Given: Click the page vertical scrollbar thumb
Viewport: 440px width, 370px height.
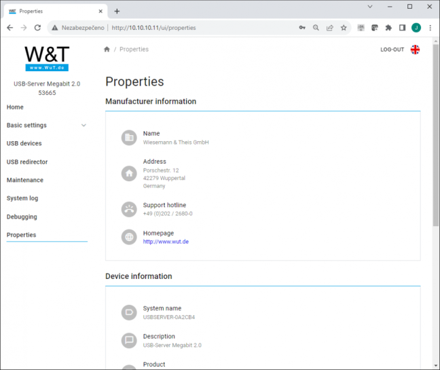Looking at the screenshot, I should 435,135.
